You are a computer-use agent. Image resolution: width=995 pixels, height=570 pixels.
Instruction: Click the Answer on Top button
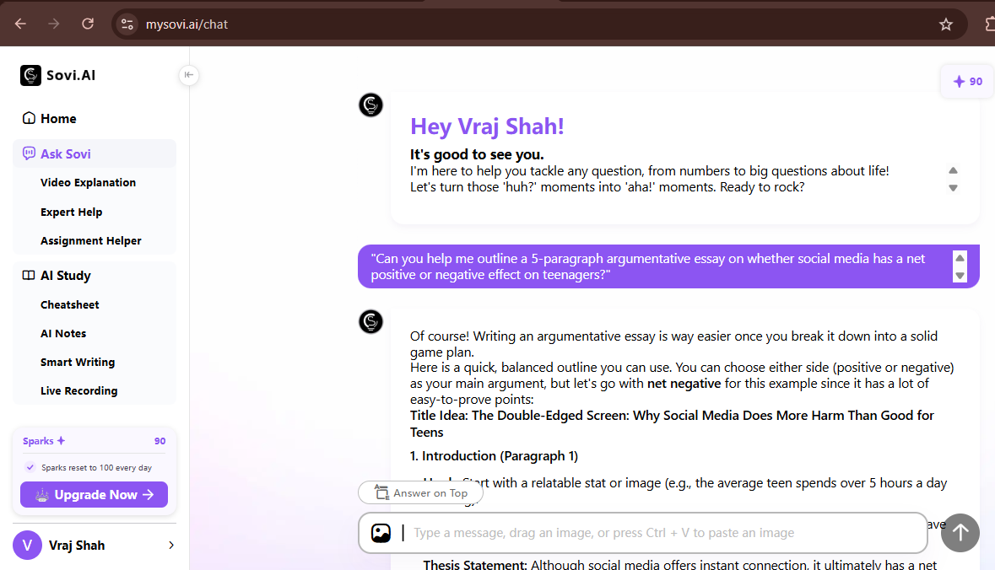[x=420, y=492]
